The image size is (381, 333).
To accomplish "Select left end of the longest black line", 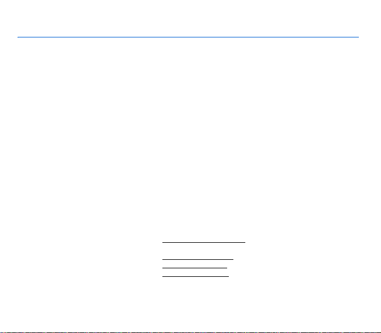I will (163, 242).
